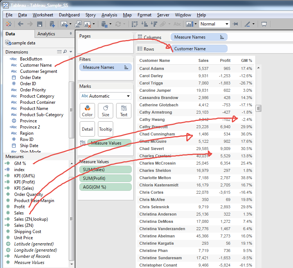This screenshot has width=293, height=268.
Task: Click the View Cards icon
Action: coord(190,24)
